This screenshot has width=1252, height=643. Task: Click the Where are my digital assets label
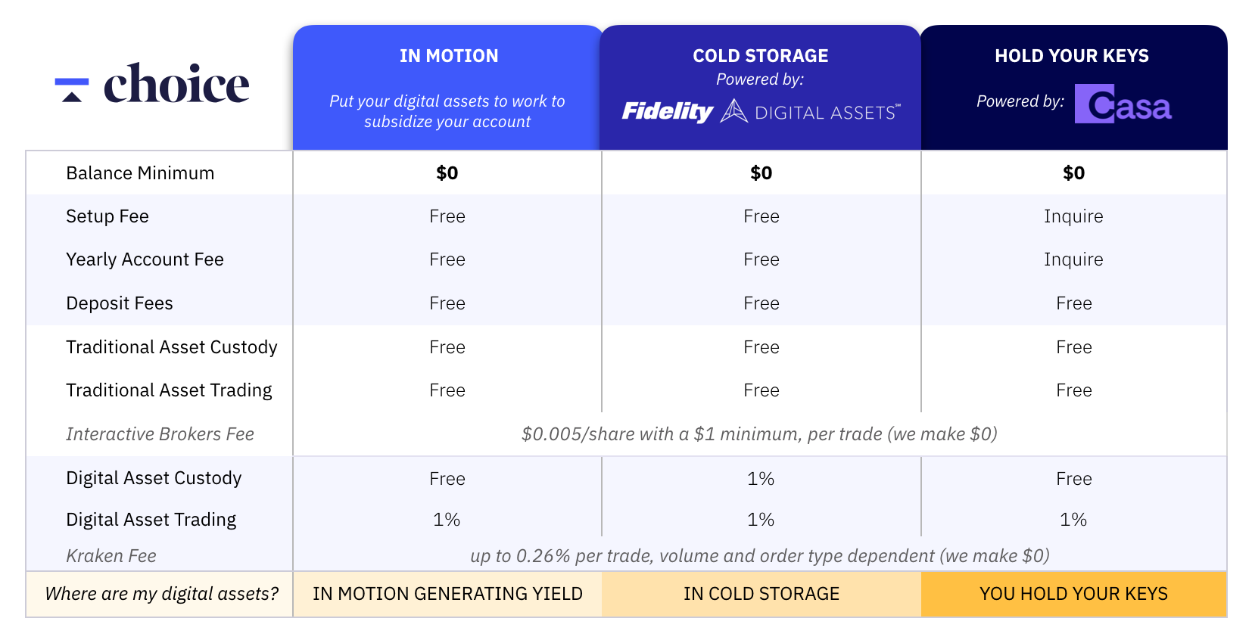tap(161, 594)
